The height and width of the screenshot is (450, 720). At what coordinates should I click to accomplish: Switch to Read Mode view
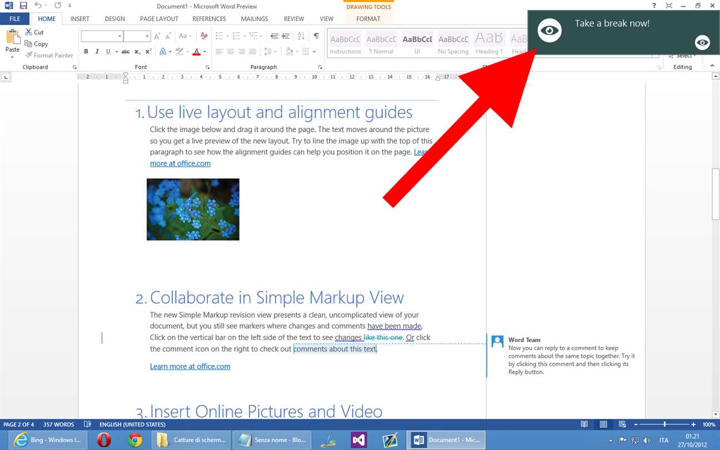pyautogui.click(x=584, y=424)
